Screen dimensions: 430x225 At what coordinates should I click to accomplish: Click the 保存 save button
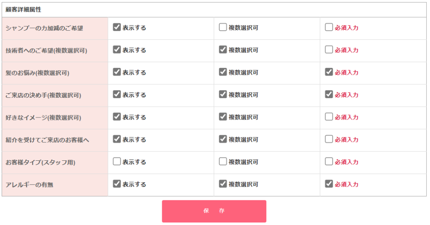pos(214,211)
